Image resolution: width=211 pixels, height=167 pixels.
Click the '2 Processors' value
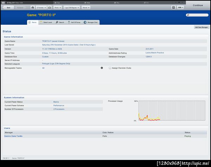[x=59, y=109]
